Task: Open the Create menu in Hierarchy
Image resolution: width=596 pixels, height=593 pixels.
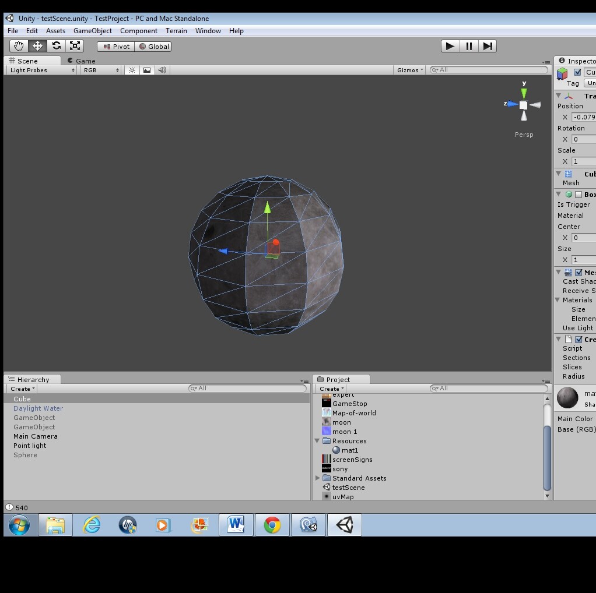Action: [x=21, y=389]
